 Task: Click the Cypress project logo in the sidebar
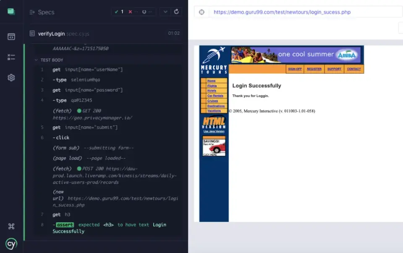pos(11,12)
